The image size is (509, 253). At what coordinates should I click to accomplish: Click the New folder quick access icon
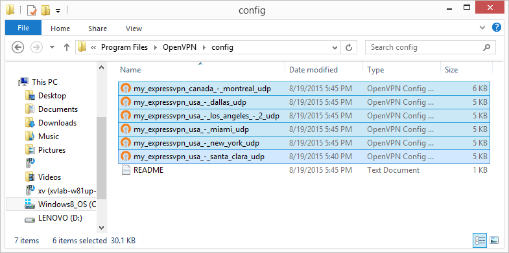(x=45, y=10)
